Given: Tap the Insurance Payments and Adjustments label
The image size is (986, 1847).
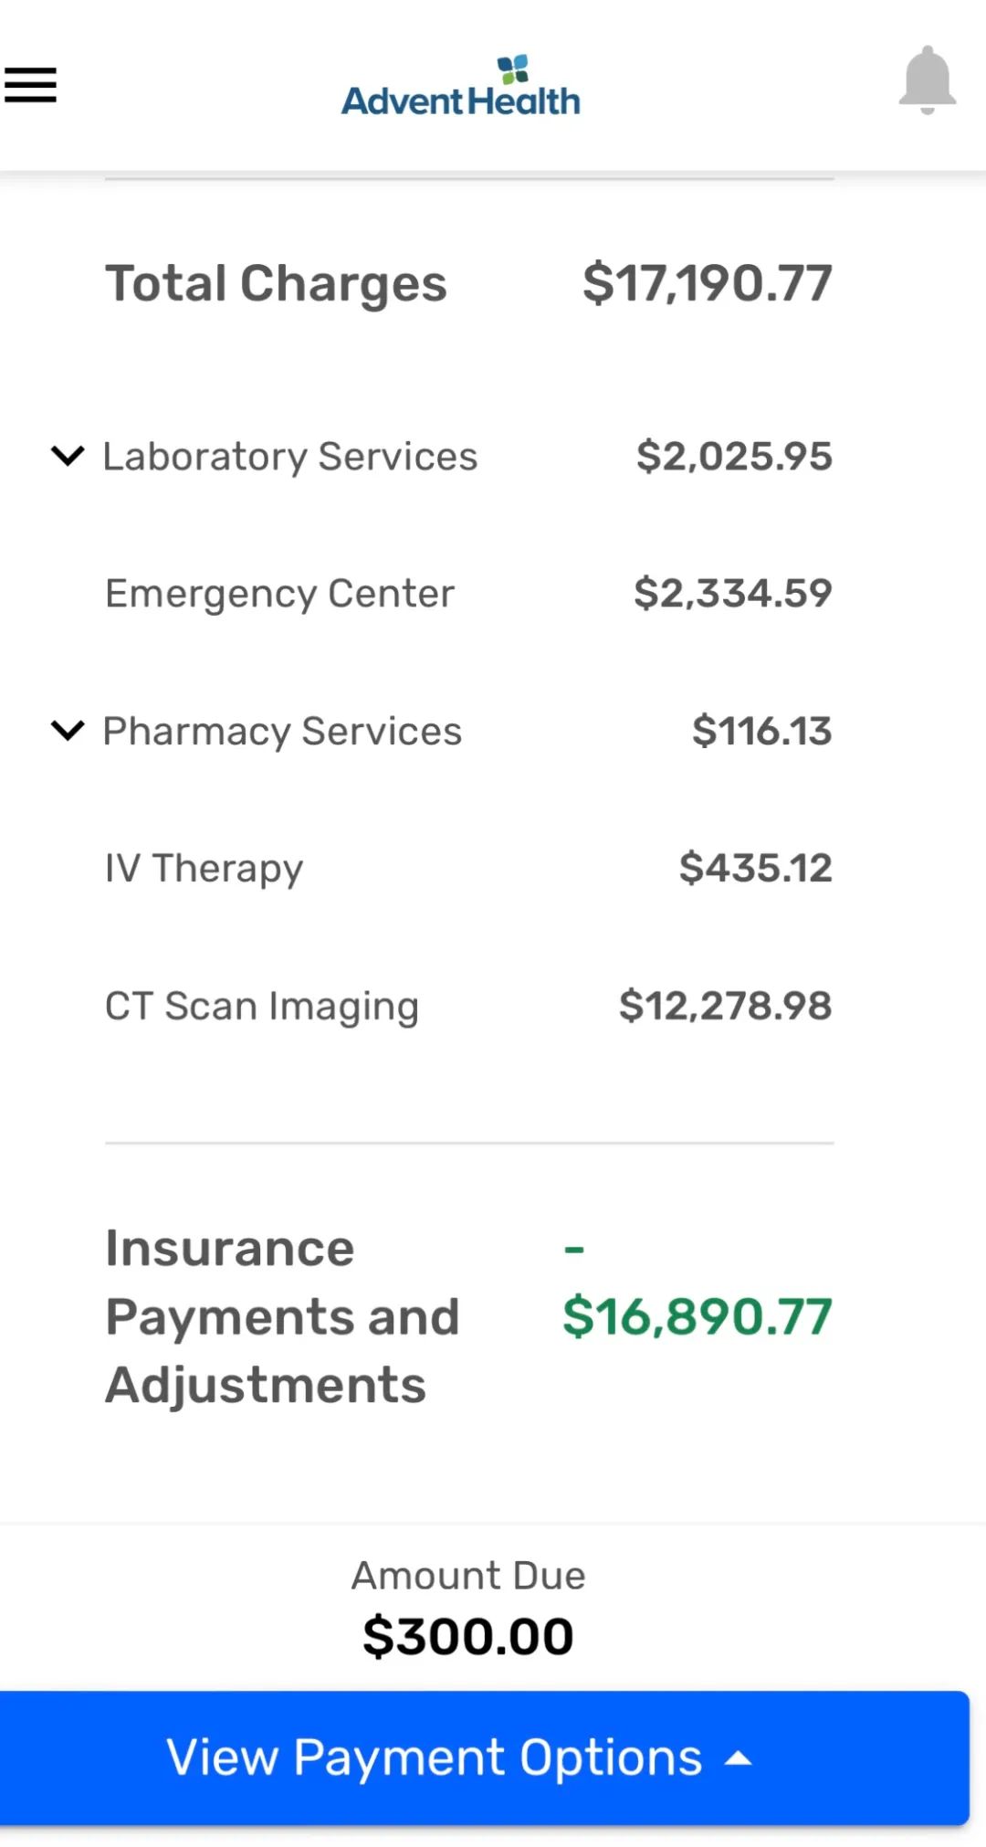Looking at the screenshot, I should pyautogui.click(x=283, y=1316).
